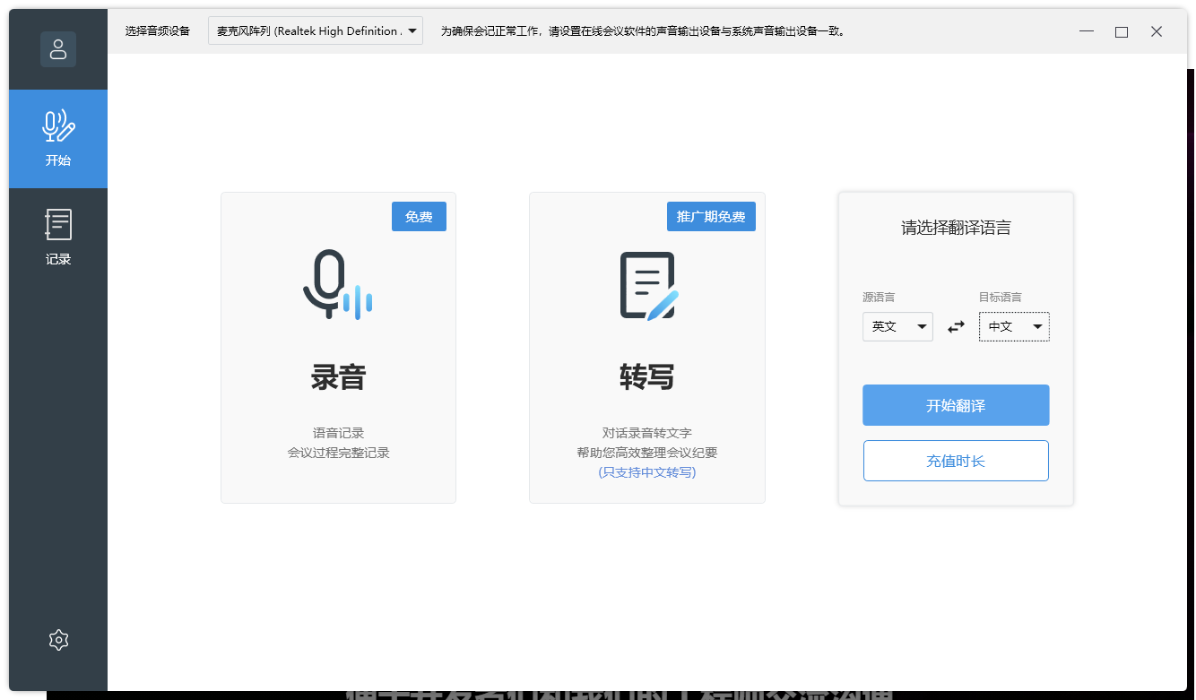Open the settings gear at sidebar bottom
Screen dimensions: 1196x700
[58, 639]
